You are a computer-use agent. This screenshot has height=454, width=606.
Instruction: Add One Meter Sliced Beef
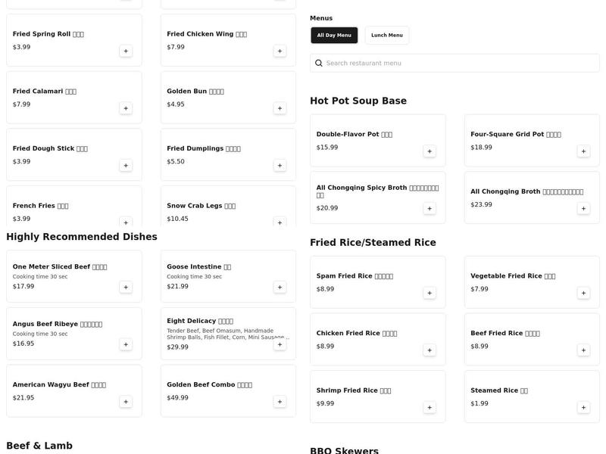click(x=126, y=287)
